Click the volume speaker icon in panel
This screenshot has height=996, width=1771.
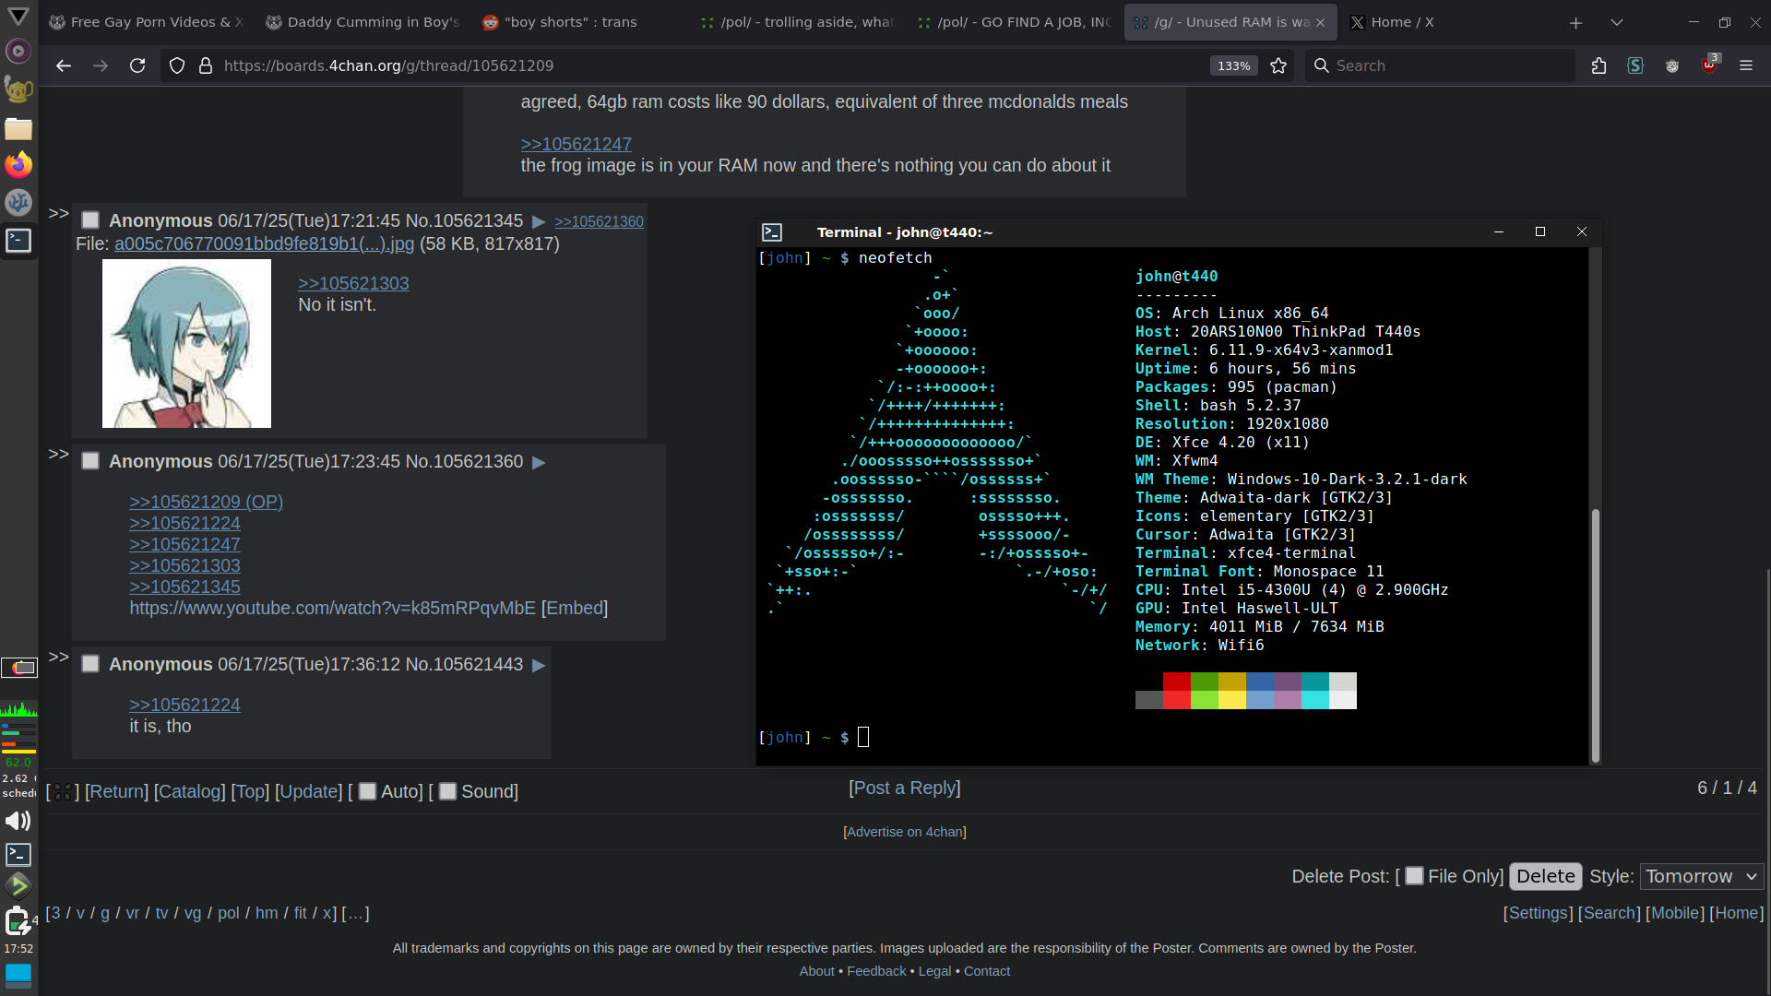18,821
